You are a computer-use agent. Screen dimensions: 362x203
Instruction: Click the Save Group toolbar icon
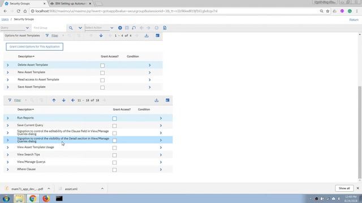tap(127, 28)
